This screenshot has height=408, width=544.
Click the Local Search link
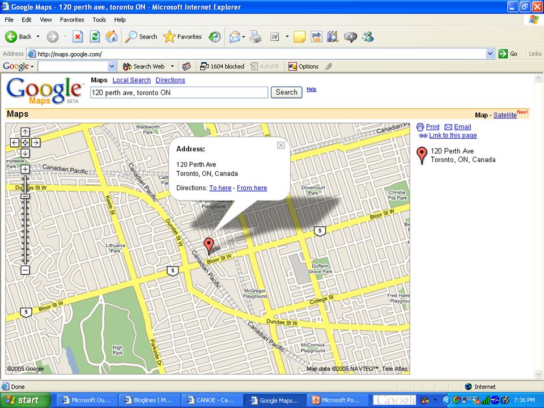point(131,80)
